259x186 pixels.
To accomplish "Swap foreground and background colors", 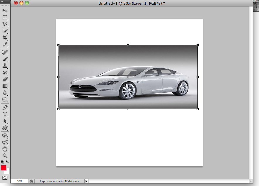I will point(7,162).
